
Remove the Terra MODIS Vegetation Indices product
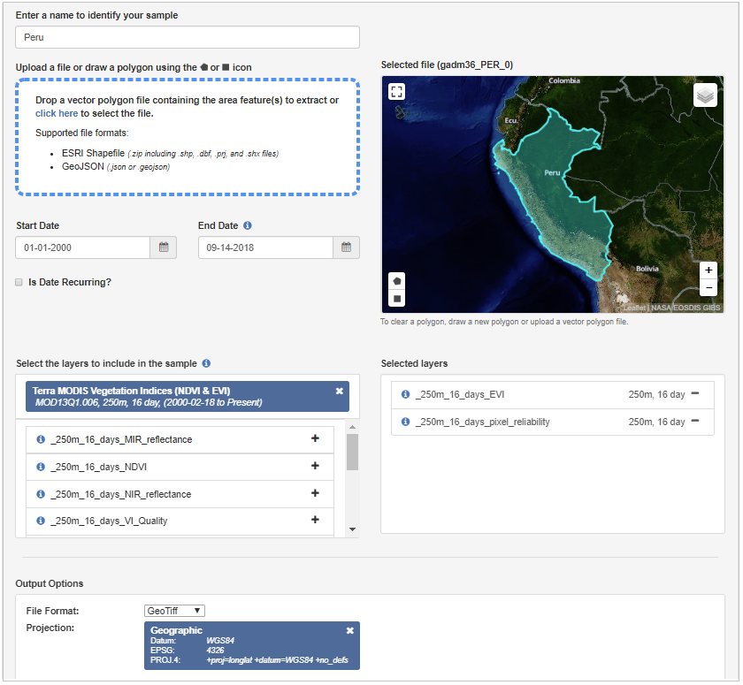point(339,391)
